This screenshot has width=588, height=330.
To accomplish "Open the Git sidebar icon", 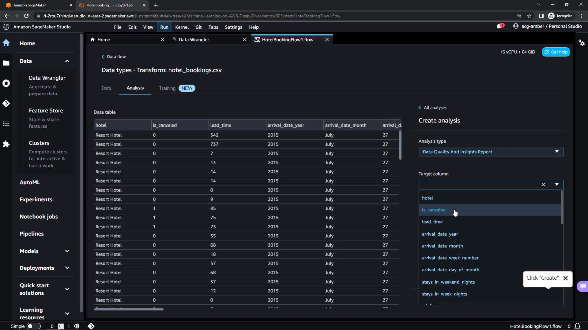I will tap(6, 104).
